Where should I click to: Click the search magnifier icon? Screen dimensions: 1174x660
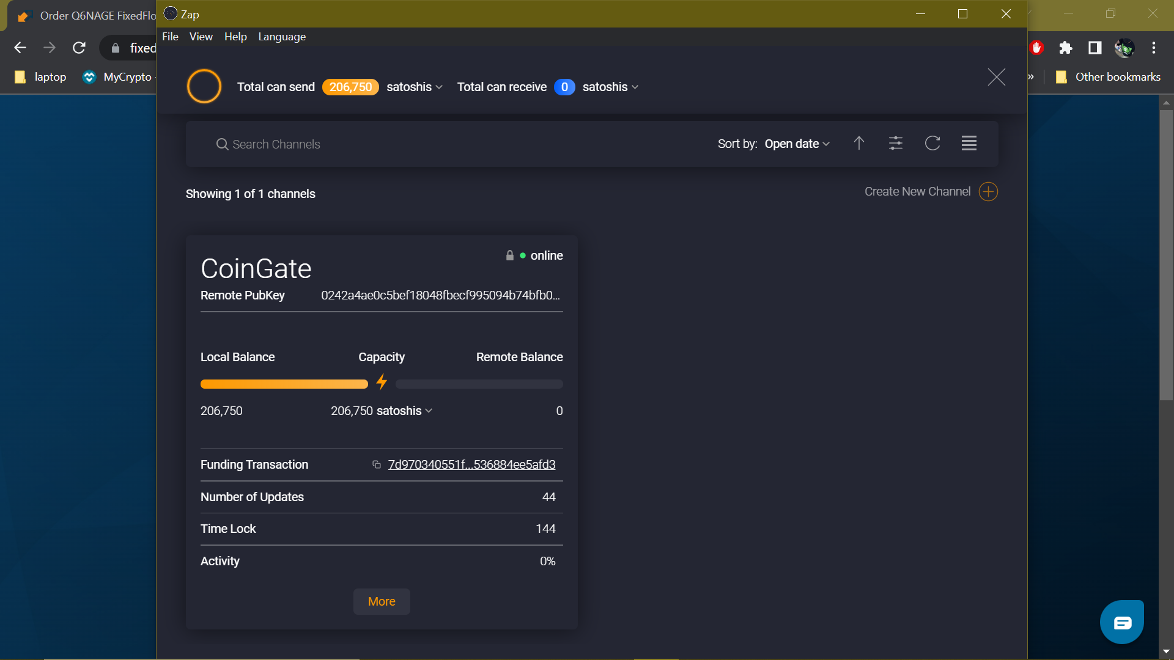222,144
